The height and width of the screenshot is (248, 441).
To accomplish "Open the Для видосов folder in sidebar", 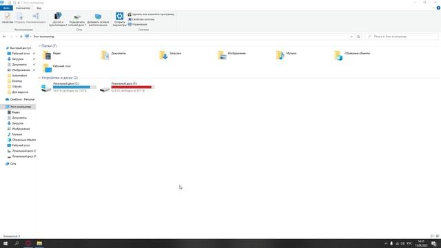I will (18, 92).
